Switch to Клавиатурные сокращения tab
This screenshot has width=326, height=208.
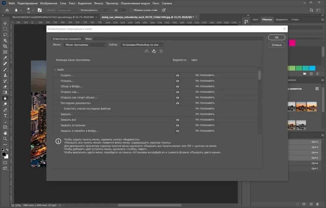pyautogui.click(x=67, y=39)
